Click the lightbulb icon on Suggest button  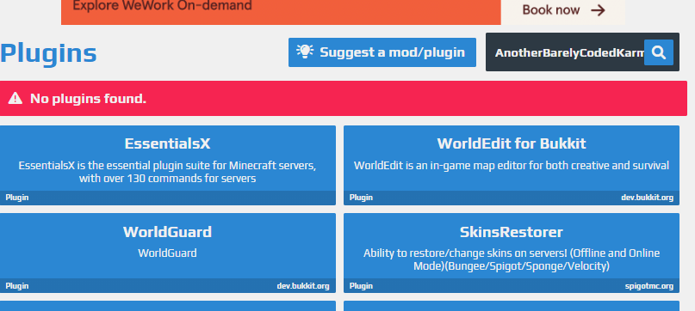(x=305, y=52)
